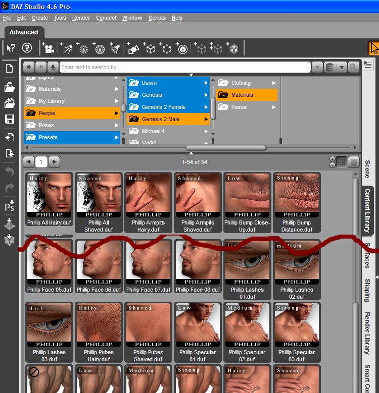Select Phillip All Hairy.duf thumbnail
Viewport: 379px width, 393px height.
[x=49, y=199]
